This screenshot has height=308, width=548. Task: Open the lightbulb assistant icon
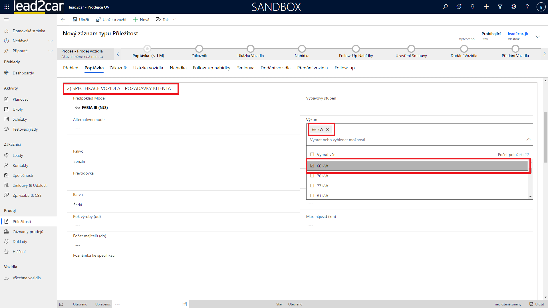pyautogui.click(x=473, y=7)
